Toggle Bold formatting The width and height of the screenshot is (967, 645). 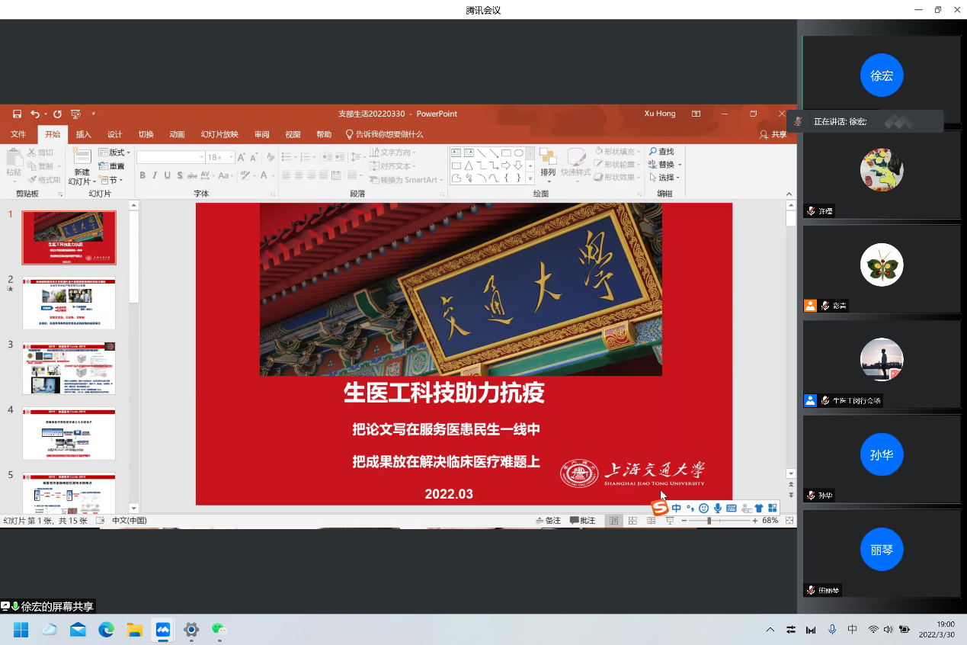[x=142, y=175]
